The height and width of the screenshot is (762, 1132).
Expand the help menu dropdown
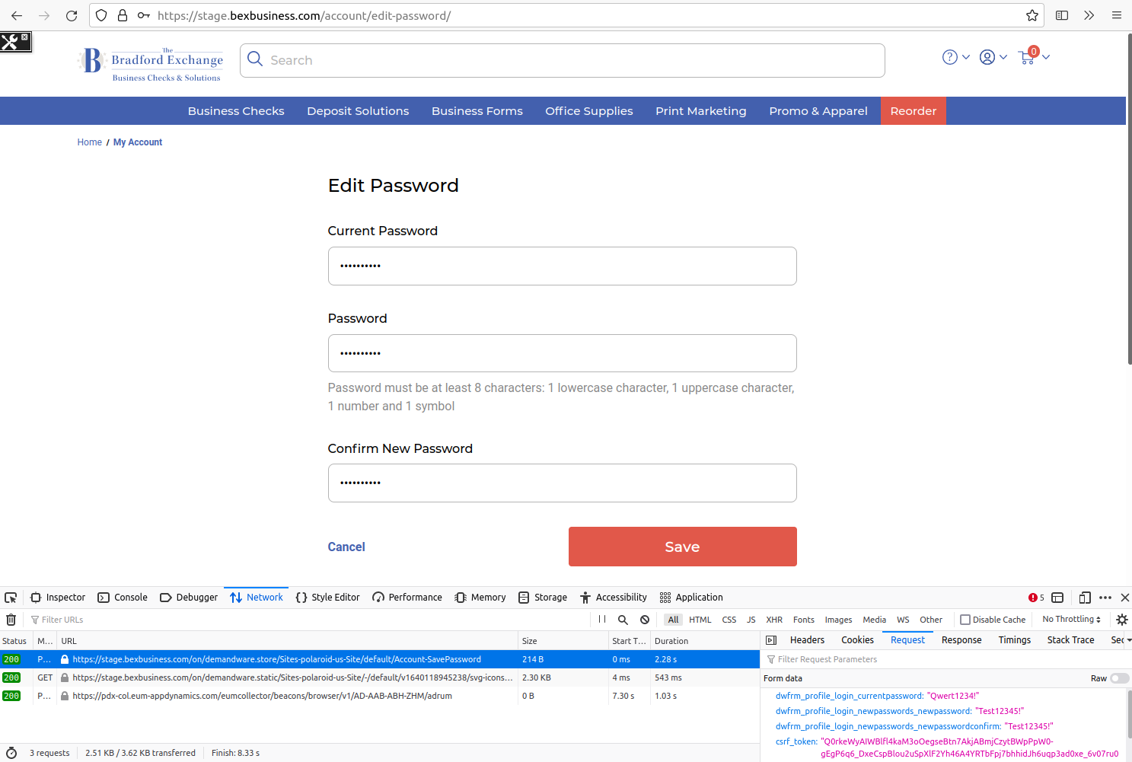click(x=955, y=57)
